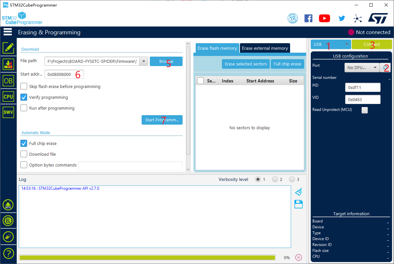Open the Facebook link icon

click(x=308, y=18)
